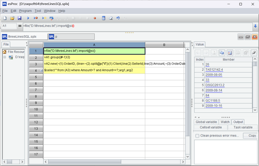Switch to the Watch tab
Viewport: 259px width, 166px height.
[225, 122]
